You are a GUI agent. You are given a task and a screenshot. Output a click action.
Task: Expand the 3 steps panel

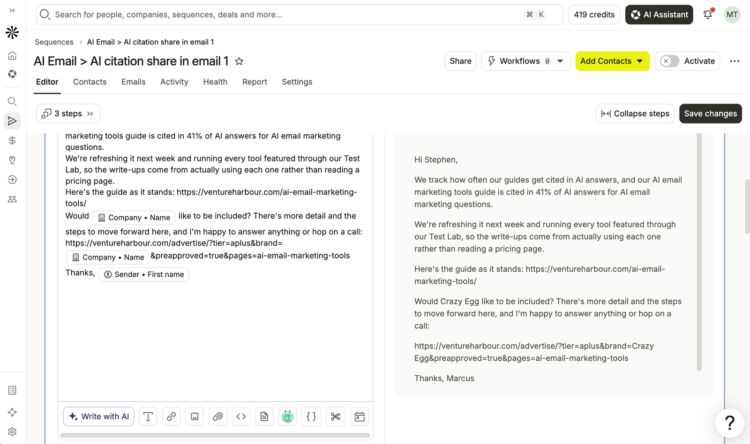(x=68, y=114)
